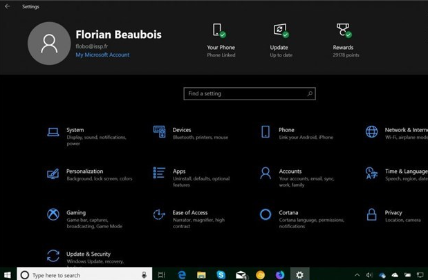428x280 pixels.
Task: Open Devices settings icon
Action: [160, 131]
